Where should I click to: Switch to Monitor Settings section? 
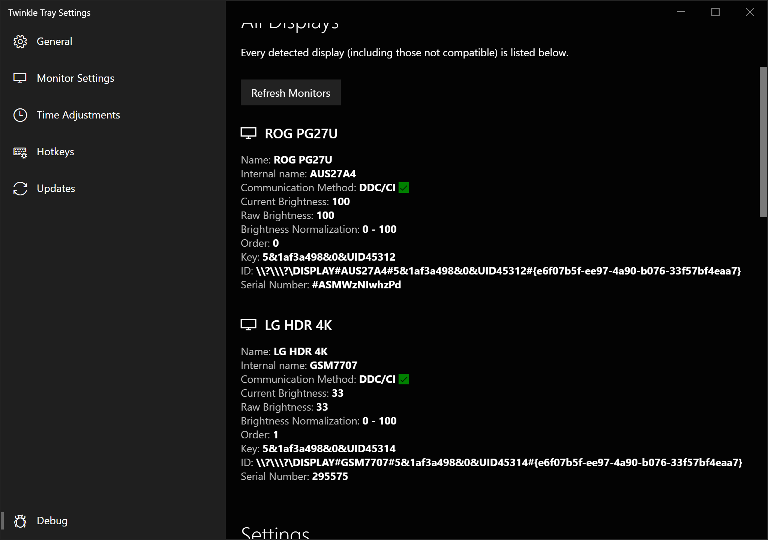(75, 78)
